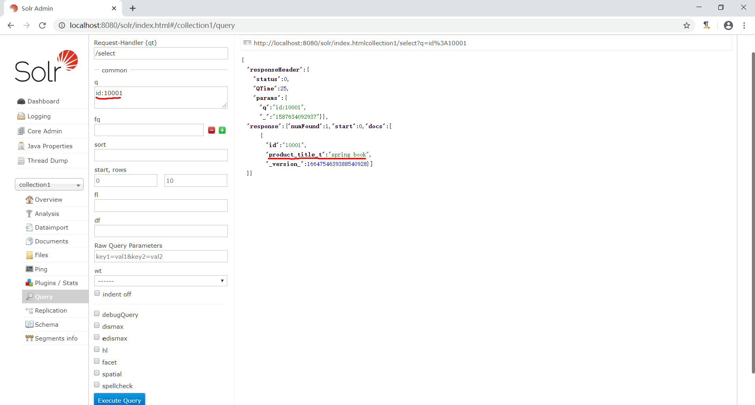Viewport: 755px width, 405px height.
Task: Check the hl highlighting option
Action: click(x=96, y=348)
